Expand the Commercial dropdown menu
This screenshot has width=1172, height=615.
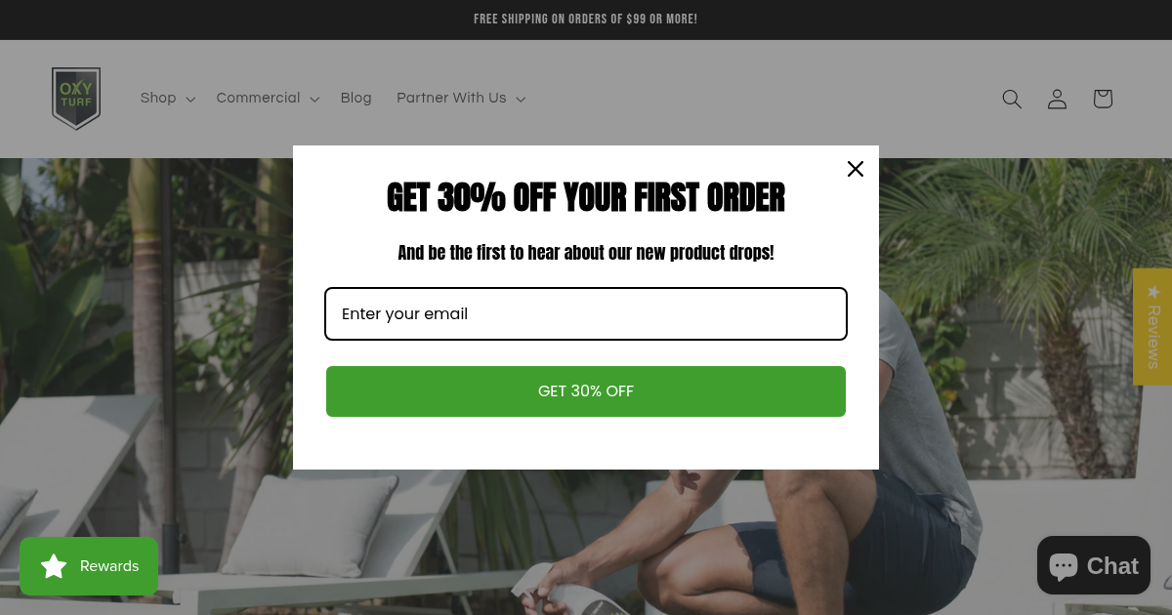pyautogui.click(x=268, y=99)
